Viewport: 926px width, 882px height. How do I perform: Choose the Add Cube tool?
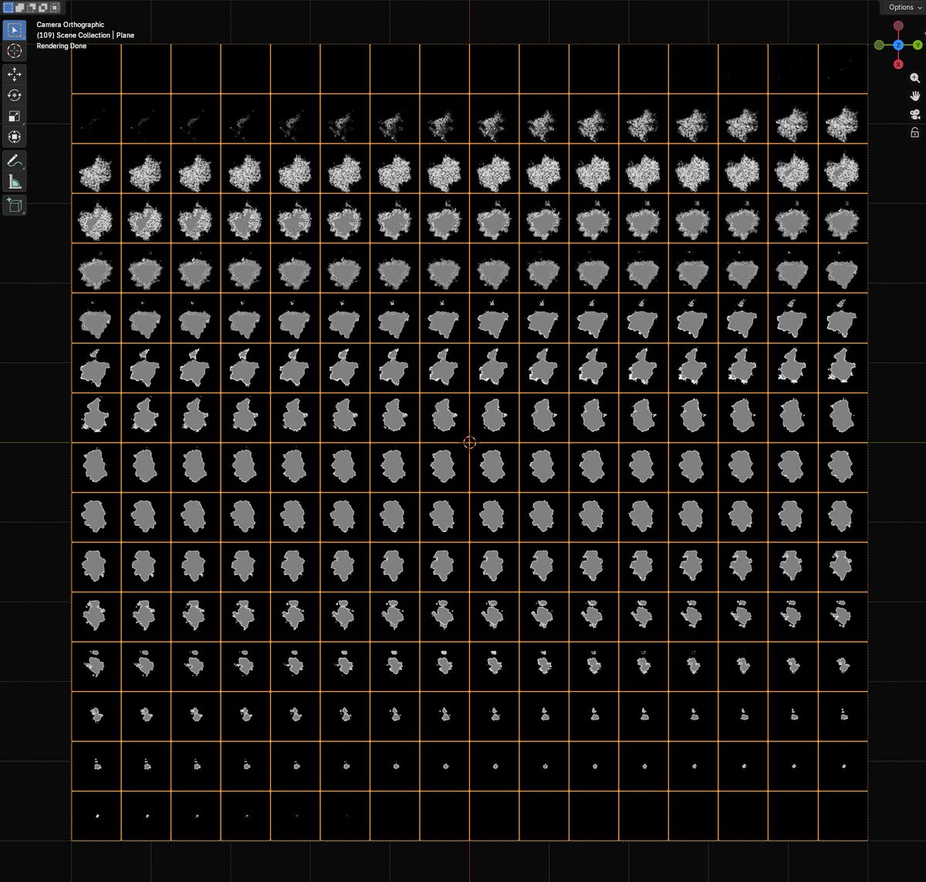point(15,205)
